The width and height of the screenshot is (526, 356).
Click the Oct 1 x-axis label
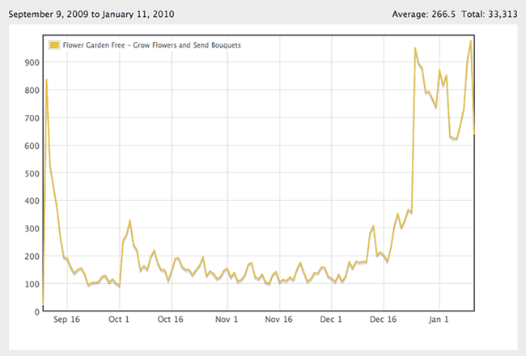119,320
